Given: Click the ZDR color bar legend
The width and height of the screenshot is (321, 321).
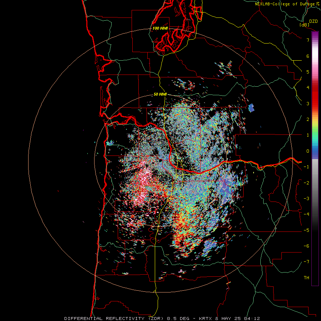Looking at the screenshot, I should (315, 158).
